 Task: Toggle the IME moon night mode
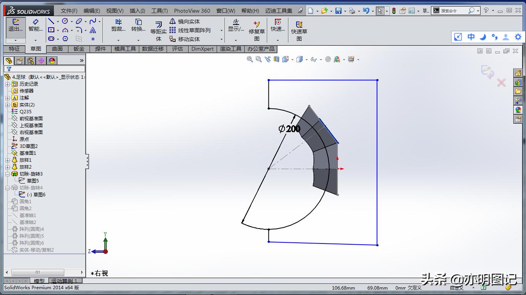pyautogui.click(x=483, y=37)
